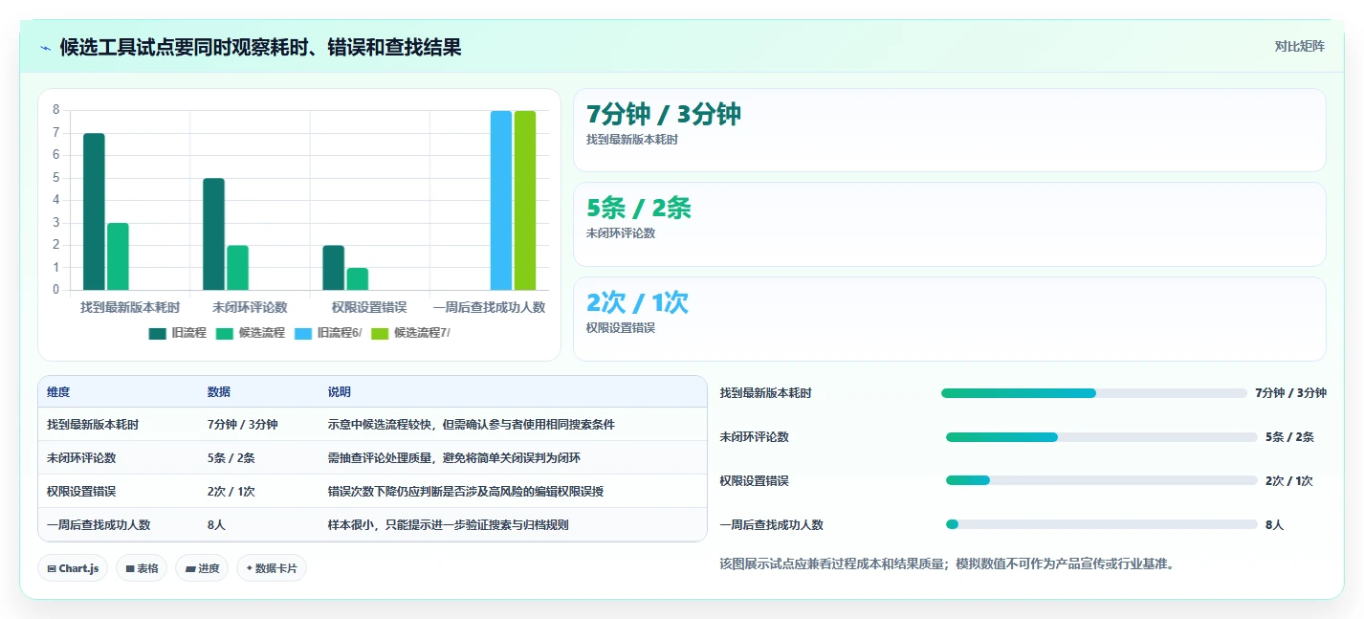
Task: Click note starting 示意中候选流程较快
Action: pos(472,425)
